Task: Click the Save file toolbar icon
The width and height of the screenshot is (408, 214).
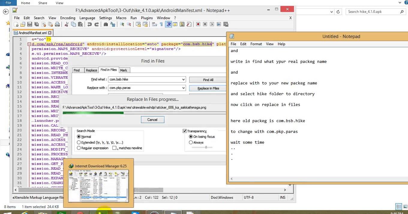Action: pyautogui.click(x=30, y=24)
